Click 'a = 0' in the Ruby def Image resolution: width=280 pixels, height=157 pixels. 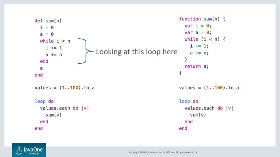[x=47, y=34]
